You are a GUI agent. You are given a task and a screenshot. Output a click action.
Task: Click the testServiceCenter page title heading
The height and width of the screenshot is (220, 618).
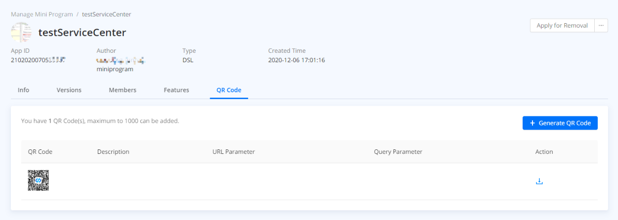[82, 33]
